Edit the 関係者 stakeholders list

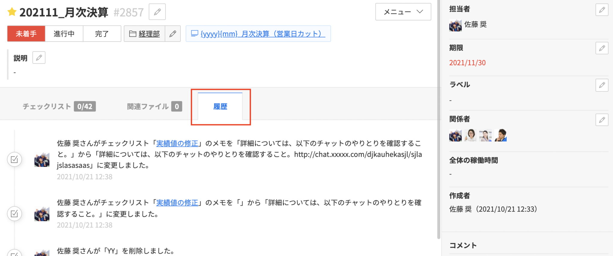602,120
